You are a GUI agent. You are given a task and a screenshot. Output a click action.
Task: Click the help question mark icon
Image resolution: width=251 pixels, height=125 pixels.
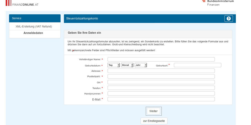point(229,19)
